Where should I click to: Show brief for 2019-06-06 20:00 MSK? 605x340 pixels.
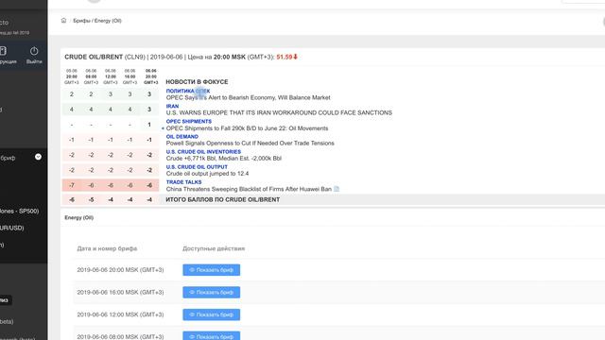tap(212, 270)
